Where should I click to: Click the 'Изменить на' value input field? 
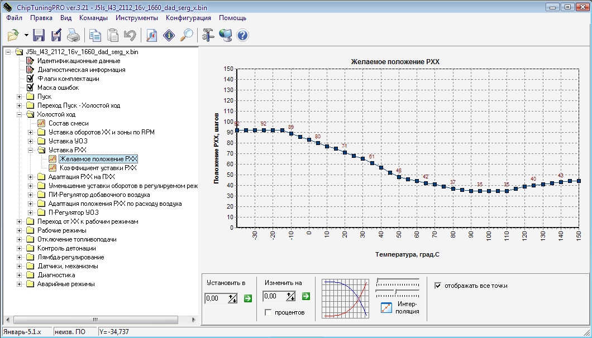click(273, 297)
